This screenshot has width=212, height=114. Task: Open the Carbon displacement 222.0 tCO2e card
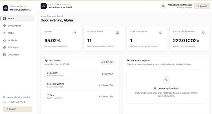[x=189, y=39]
